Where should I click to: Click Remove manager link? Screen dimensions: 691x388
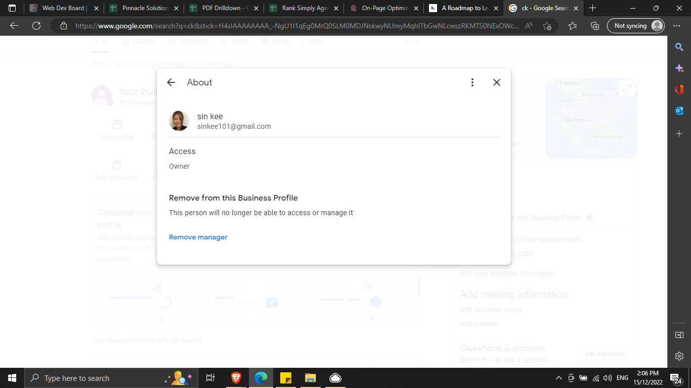click(x=198, y=237)
